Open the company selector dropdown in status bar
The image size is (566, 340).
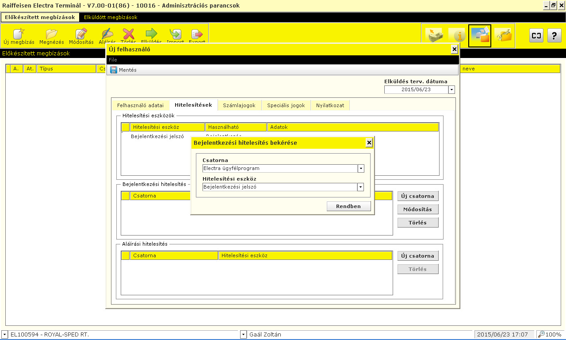coord(4,335)
